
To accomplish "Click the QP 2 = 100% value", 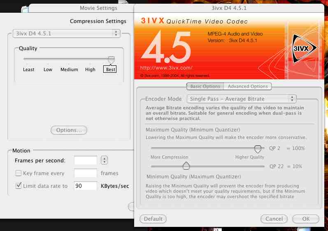I will pos(287,148).
